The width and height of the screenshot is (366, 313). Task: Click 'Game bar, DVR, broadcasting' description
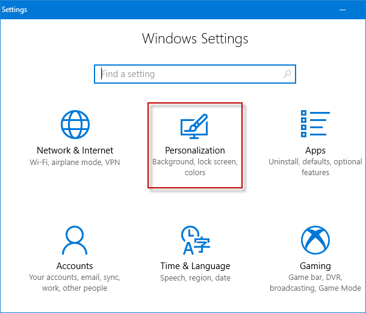315,283
